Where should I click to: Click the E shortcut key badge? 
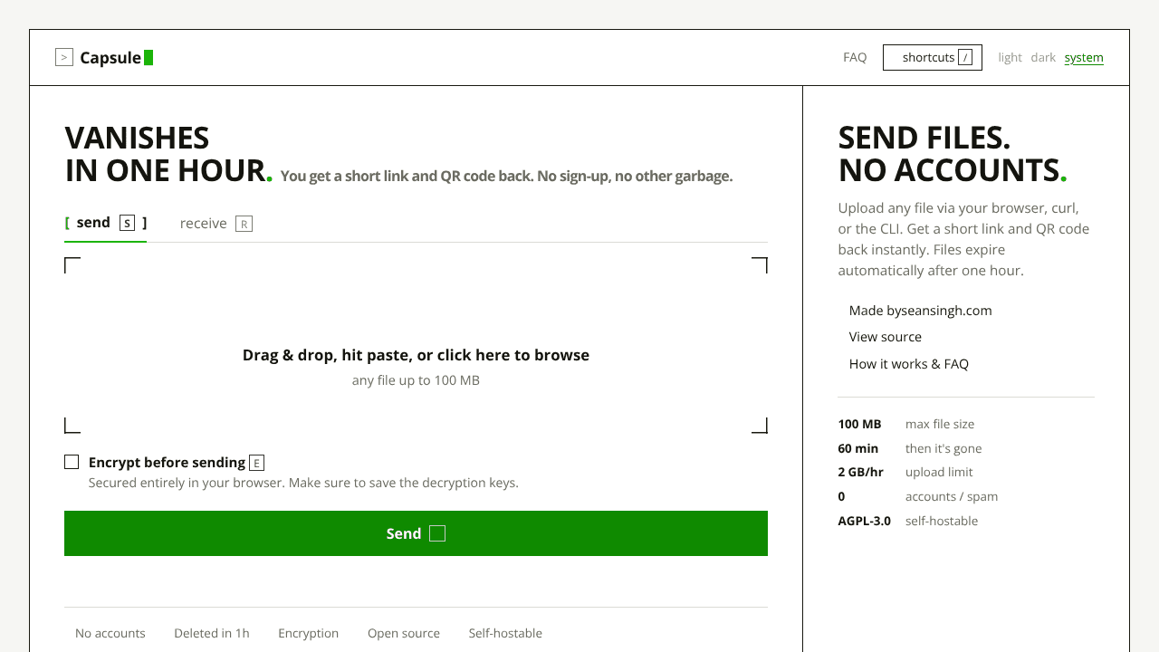click(256, 463)
